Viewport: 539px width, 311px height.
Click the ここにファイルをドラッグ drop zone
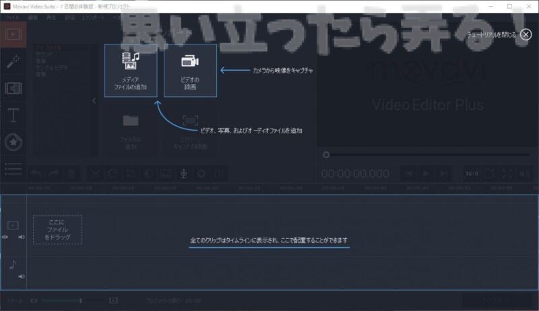coord(57,230)
